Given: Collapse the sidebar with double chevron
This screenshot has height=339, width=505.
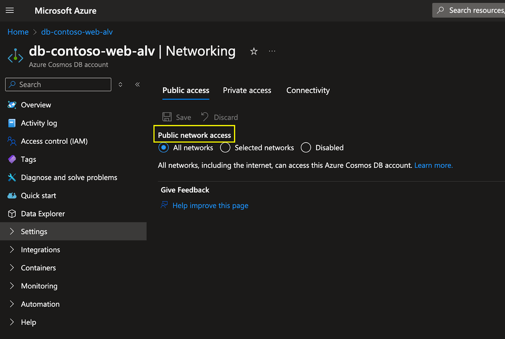Looking at the screenshot, I should (137, 85).
